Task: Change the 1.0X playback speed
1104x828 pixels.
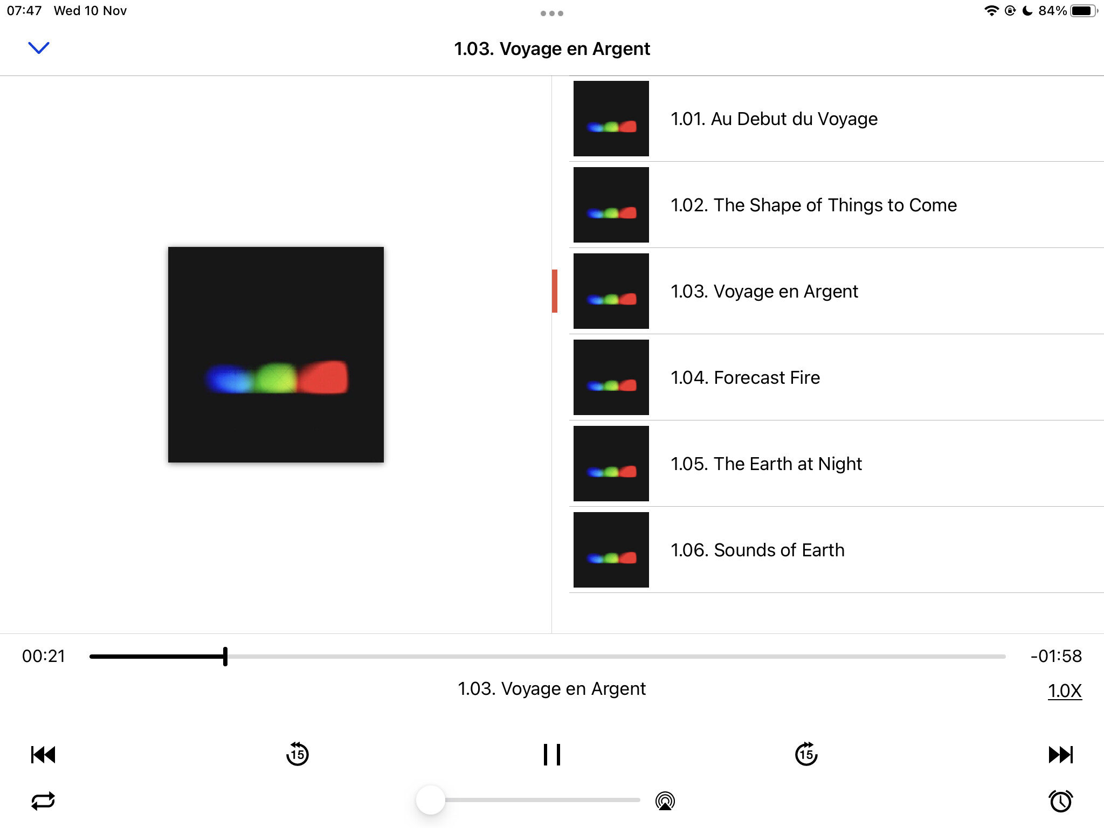Action: 1065,691
